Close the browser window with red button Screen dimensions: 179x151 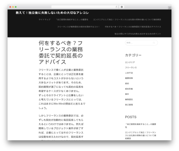tap(10, 7)
